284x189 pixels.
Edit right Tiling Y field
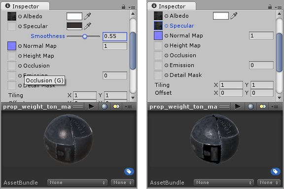click(262, 85)
